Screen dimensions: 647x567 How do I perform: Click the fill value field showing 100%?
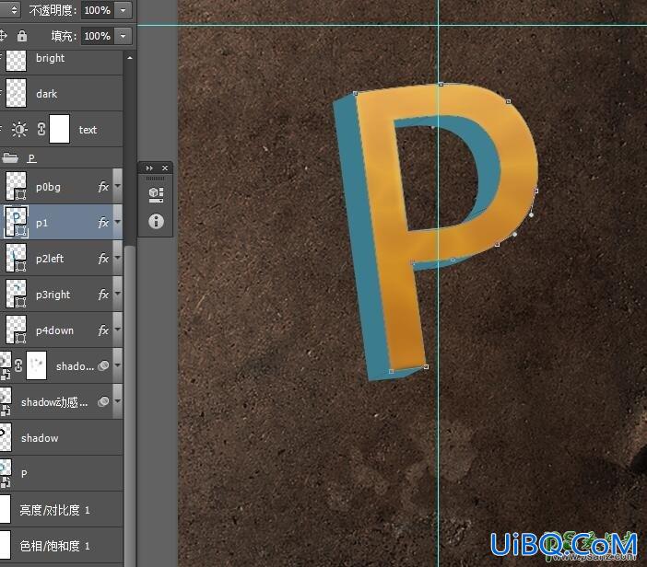pos(98,36)
